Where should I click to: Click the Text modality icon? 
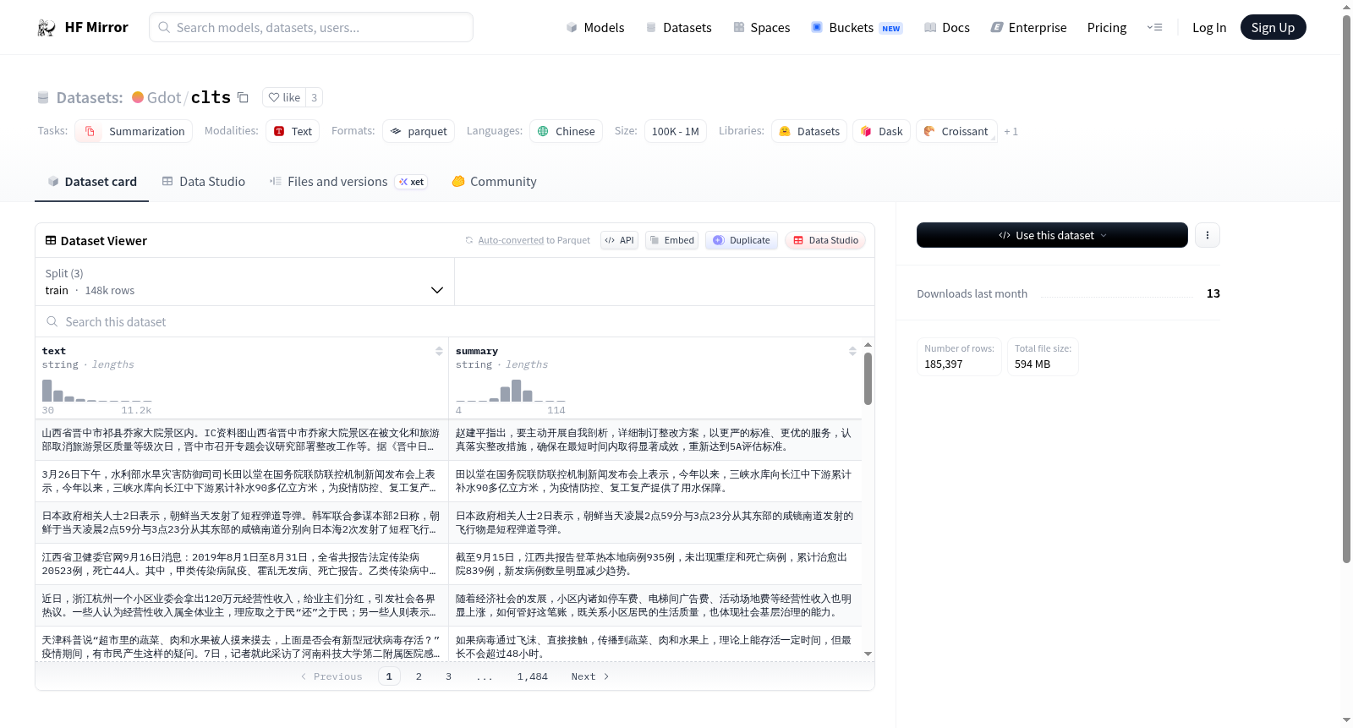[x=279, y=131]
